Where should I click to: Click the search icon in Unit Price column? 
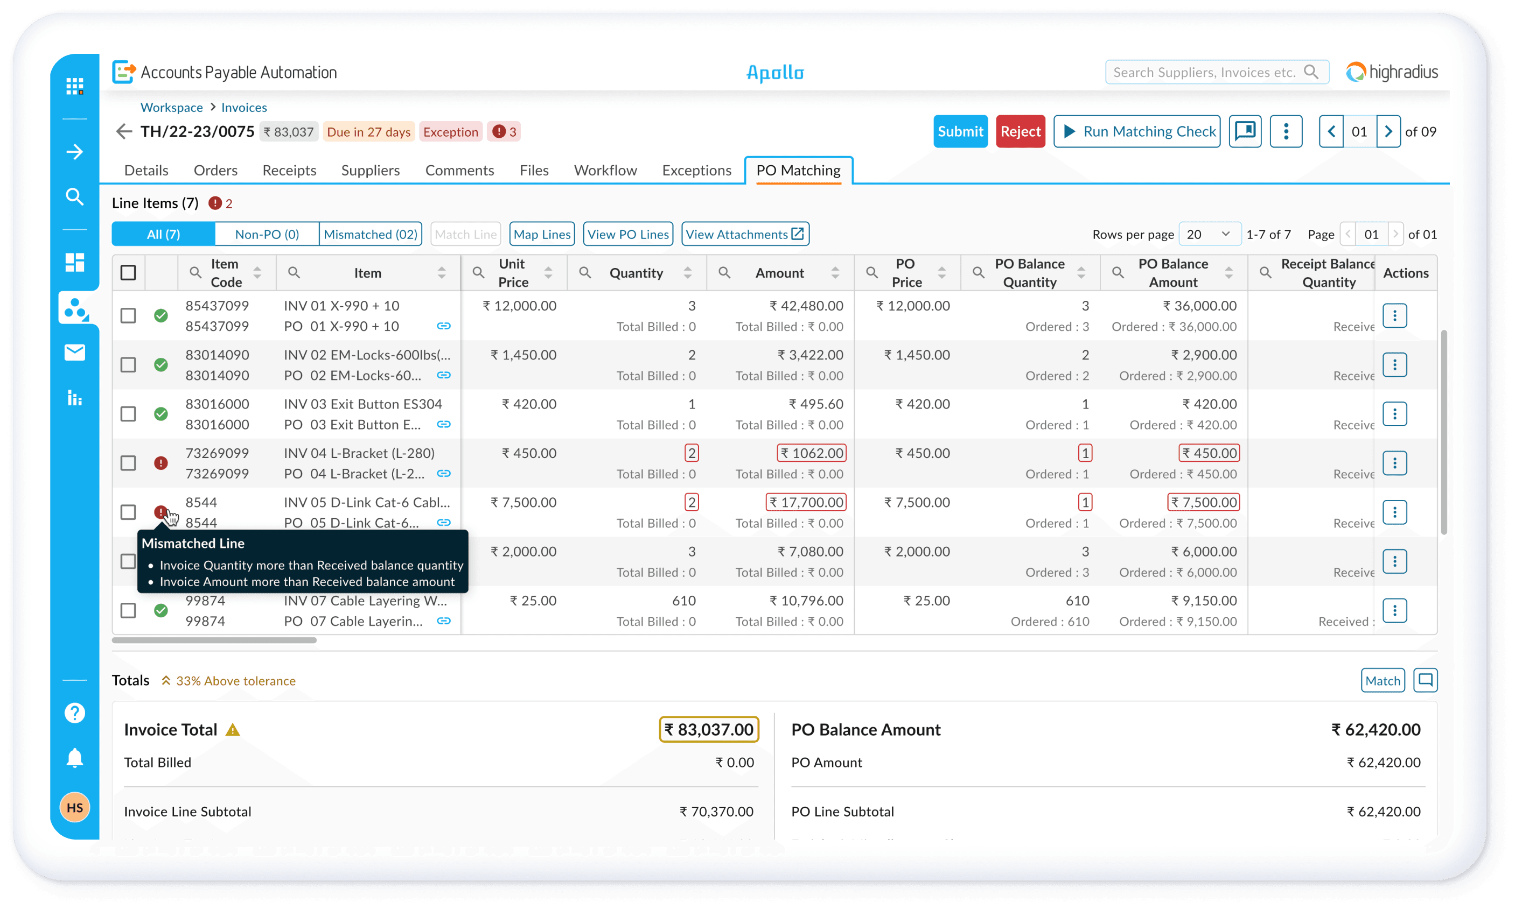point(478,272)
